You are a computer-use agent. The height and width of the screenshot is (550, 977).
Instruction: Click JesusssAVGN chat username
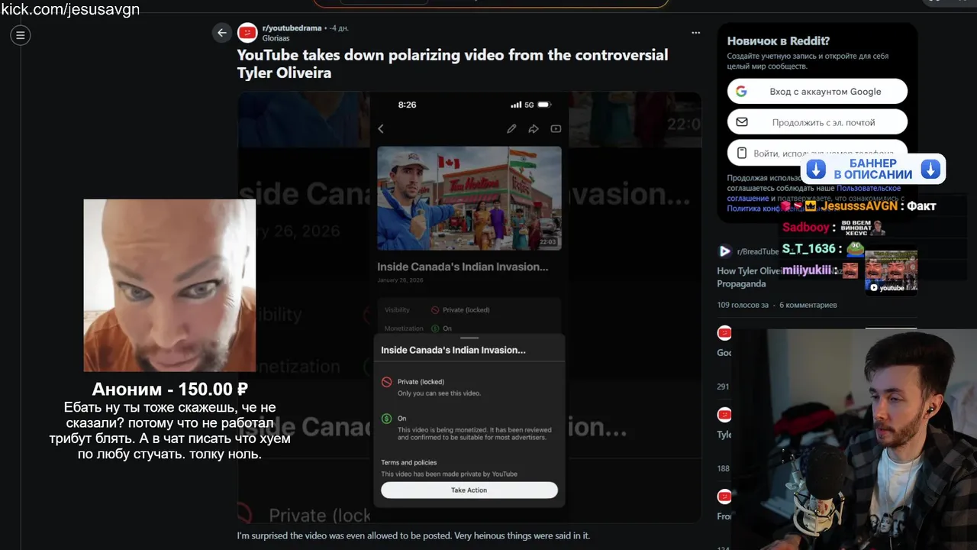click(x=859, y=206)
